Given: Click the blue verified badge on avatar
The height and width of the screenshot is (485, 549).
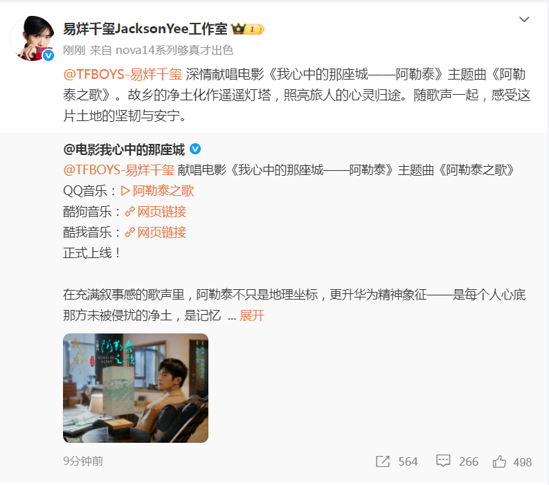Looking at the screenshot, I should (48, 55).
